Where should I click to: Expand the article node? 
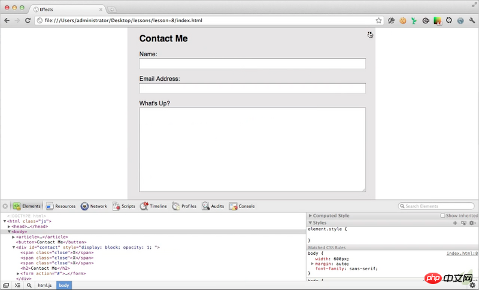click(x=13, y=237)
